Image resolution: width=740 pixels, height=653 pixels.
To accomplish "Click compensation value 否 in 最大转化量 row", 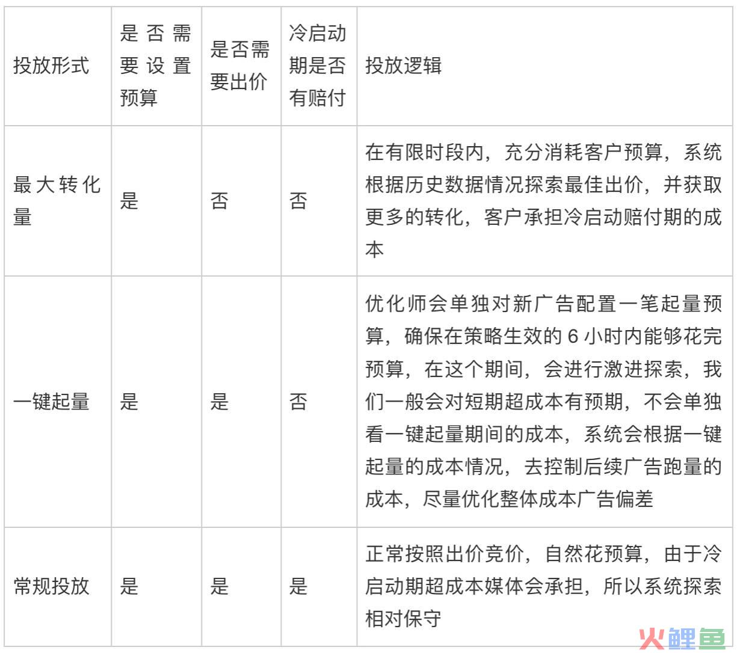I will [x=298, y=201].
